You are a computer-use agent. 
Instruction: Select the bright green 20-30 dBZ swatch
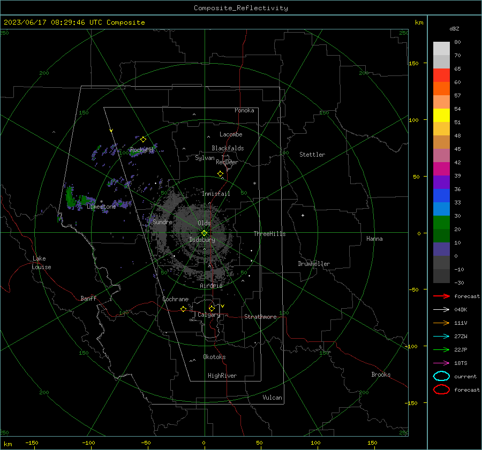441,223
